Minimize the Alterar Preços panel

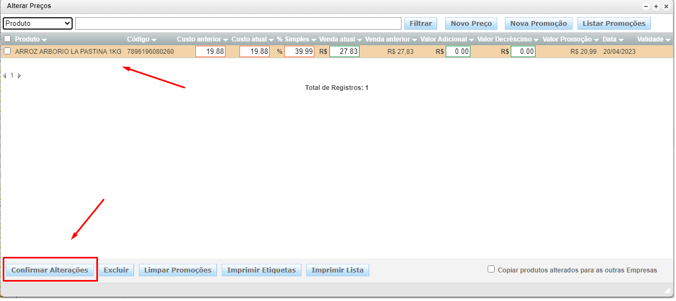click(646, 6)
